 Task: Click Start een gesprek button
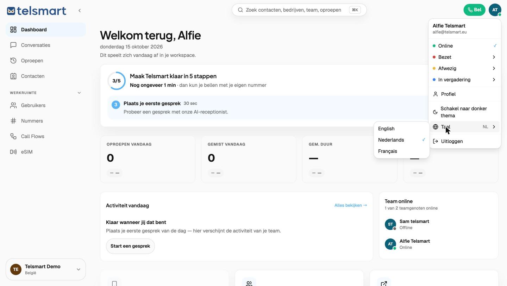point(130,246)
